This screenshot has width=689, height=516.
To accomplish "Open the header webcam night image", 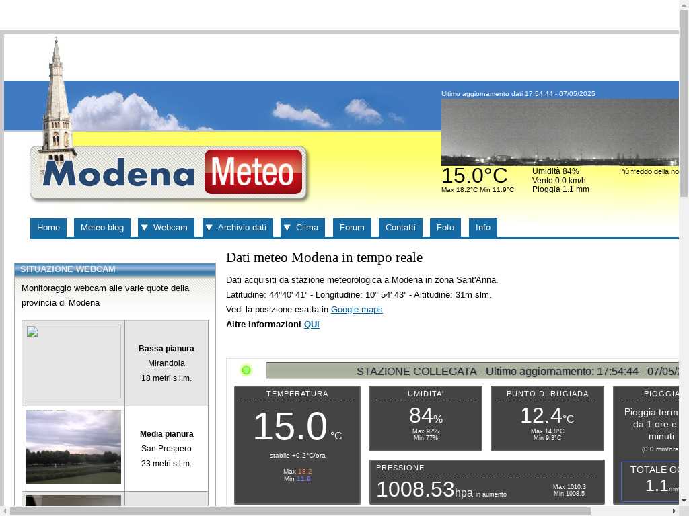I will [560, 132].
